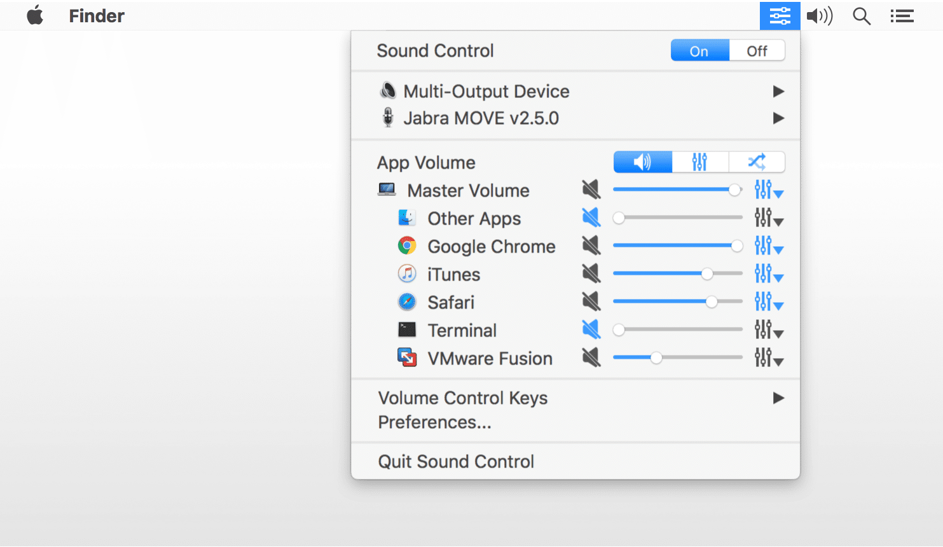Turn Sound Control Off
The width and height of the screenshot is (943, 547).
(757, 51)
